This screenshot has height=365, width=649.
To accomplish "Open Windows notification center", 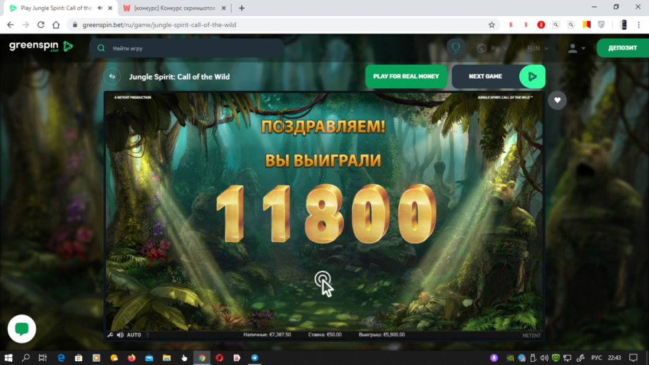I will [633, 358].
